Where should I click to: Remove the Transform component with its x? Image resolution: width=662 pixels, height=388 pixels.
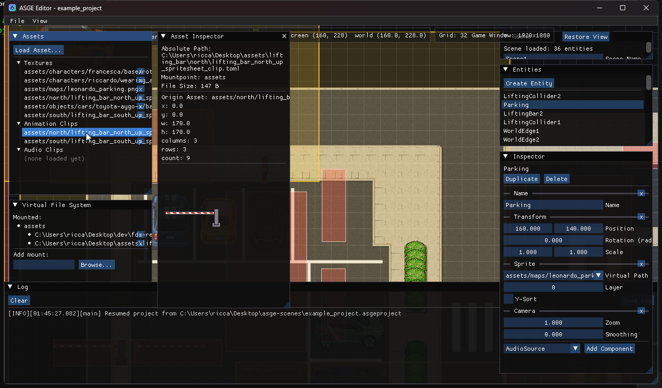coord(641,217)
